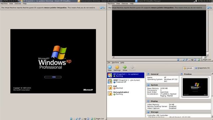Open Help menu in XP VM window
The width and height of the screenshot is (213, 120).
25,4
